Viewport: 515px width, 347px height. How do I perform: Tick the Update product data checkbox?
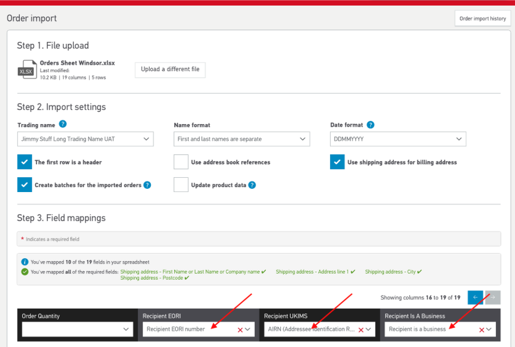[181, 185]
